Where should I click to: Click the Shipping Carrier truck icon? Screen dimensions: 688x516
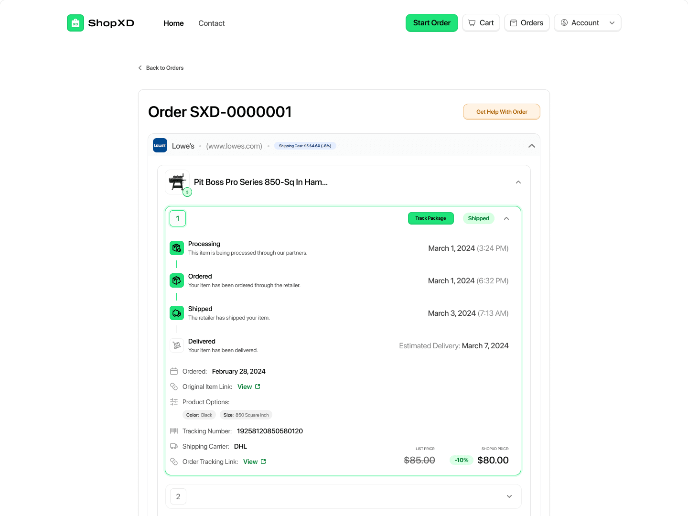pos(174,446)
